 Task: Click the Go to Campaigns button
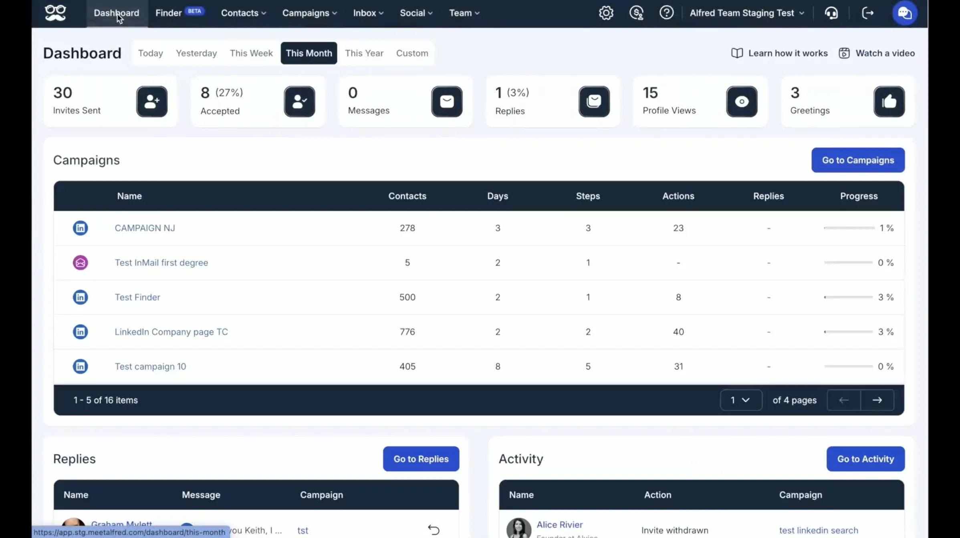coord(858,160)
